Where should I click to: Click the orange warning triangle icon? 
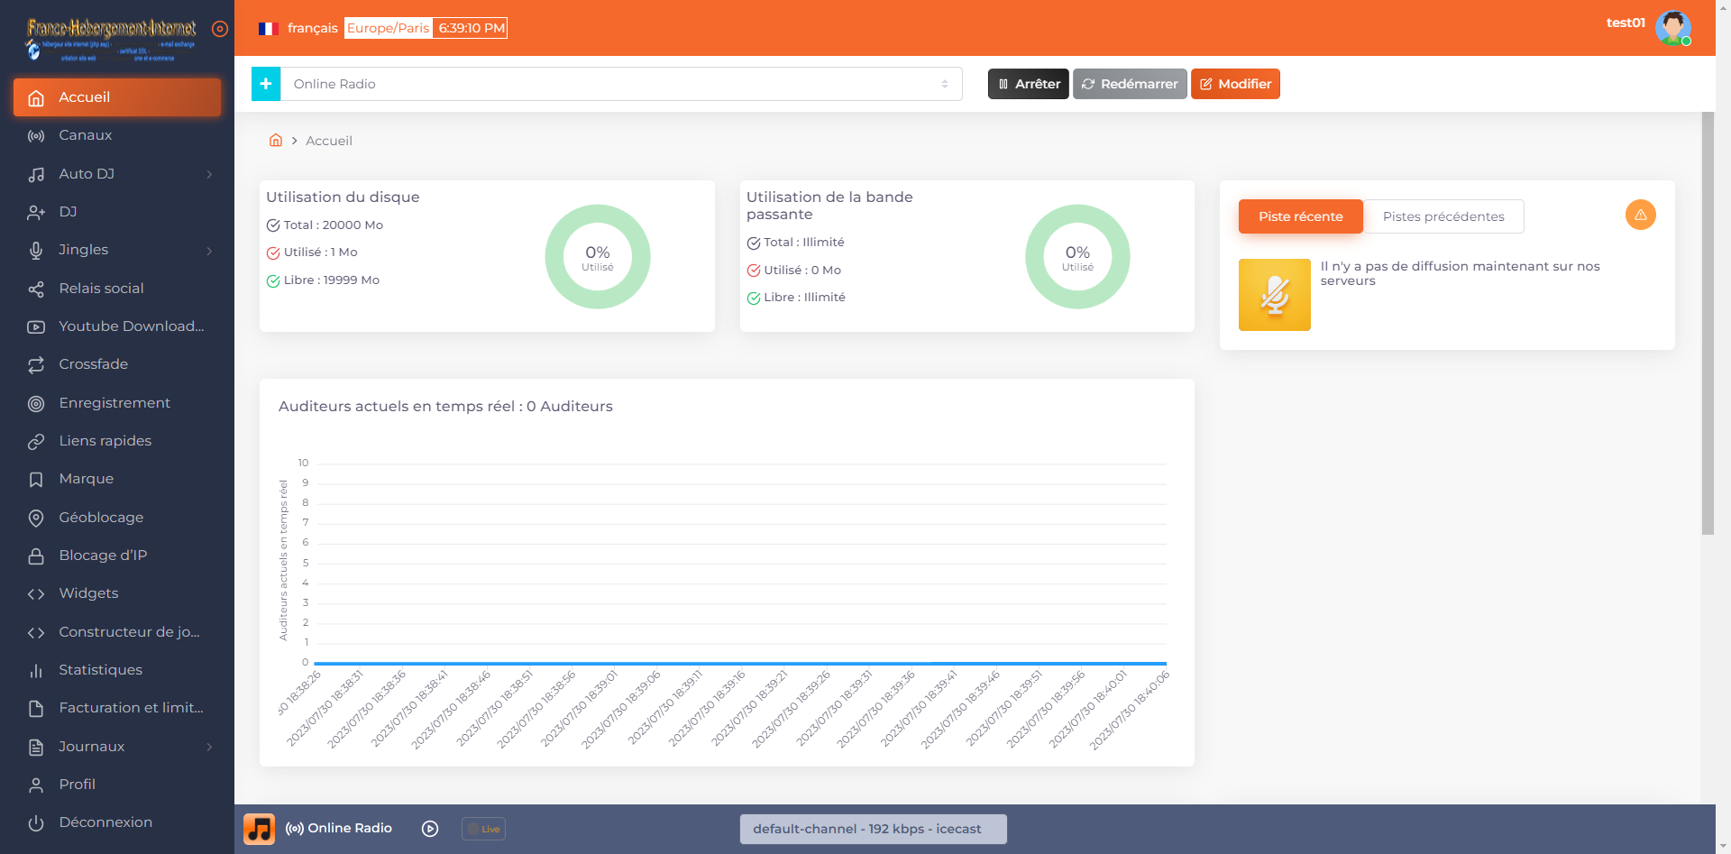(1640, 215)
